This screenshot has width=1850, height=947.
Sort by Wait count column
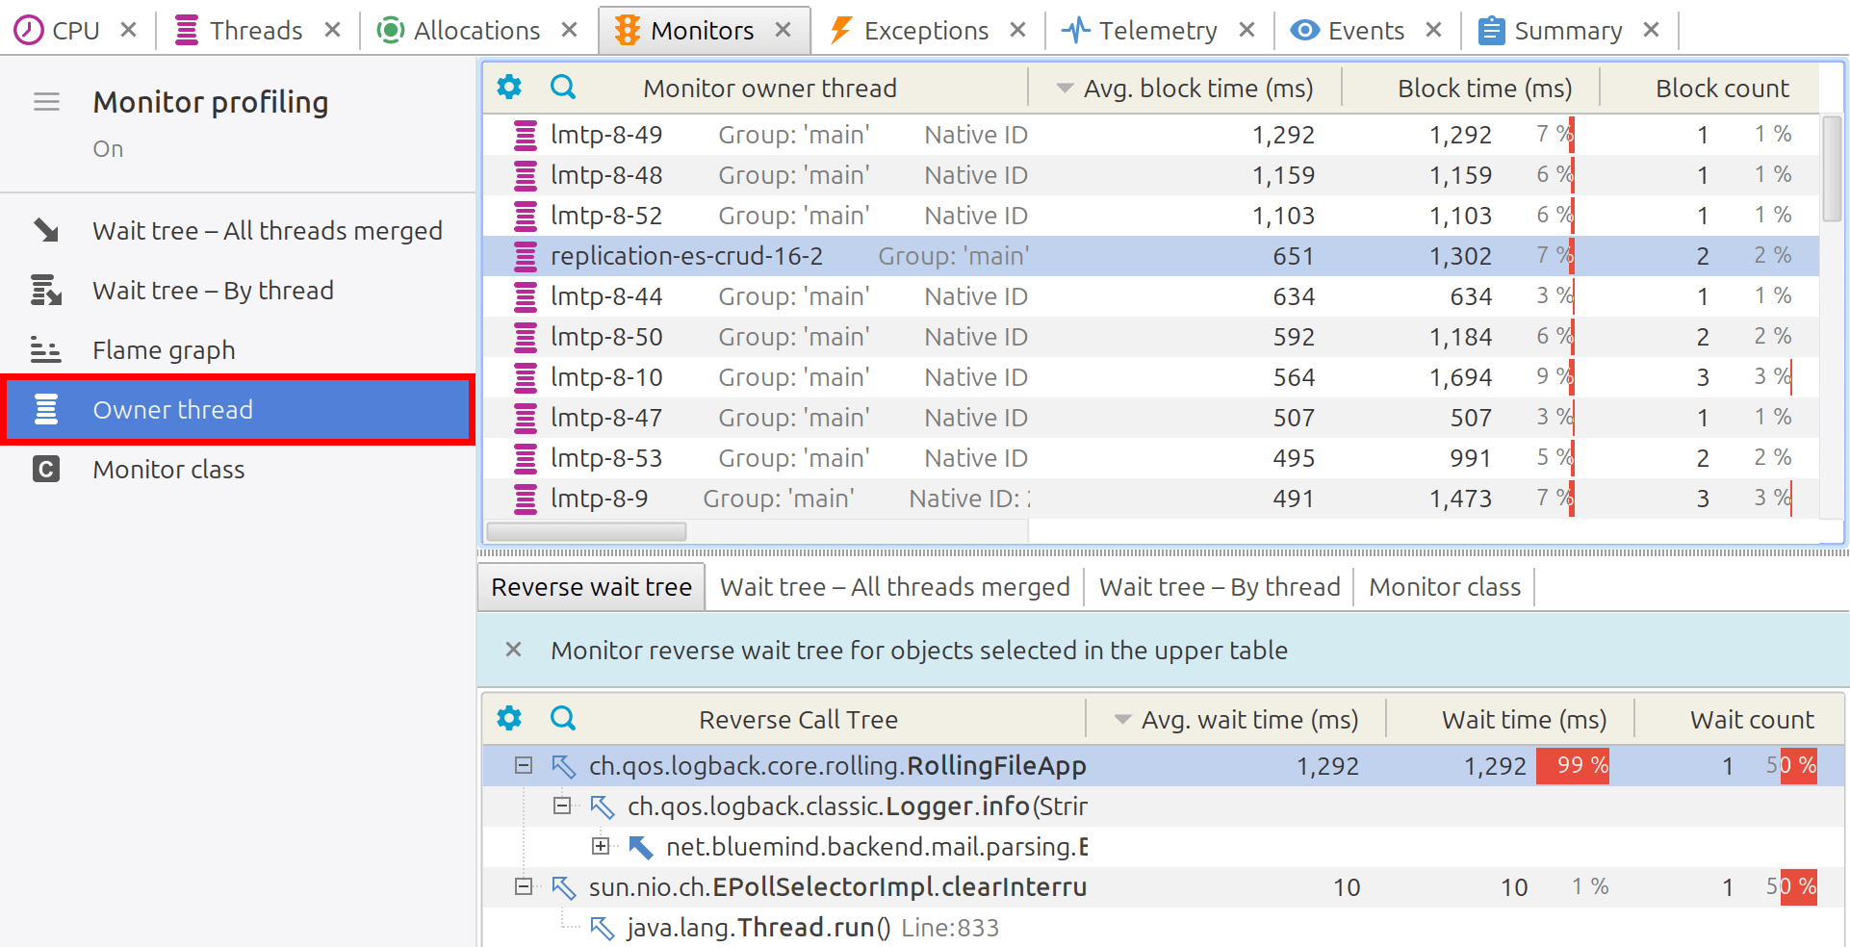click(x=1740, y=720)
